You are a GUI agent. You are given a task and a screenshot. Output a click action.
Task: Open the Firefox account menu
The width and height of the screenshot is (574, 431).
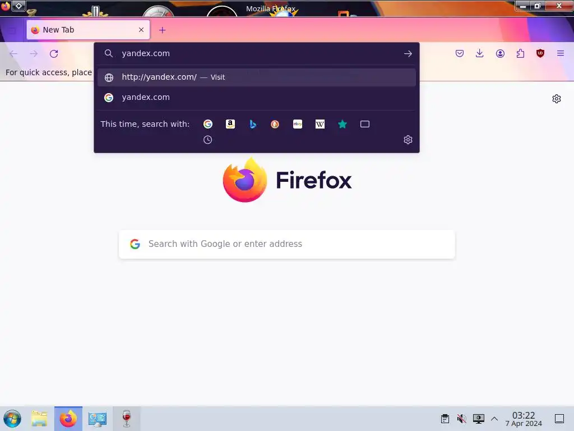pos(500,53)
